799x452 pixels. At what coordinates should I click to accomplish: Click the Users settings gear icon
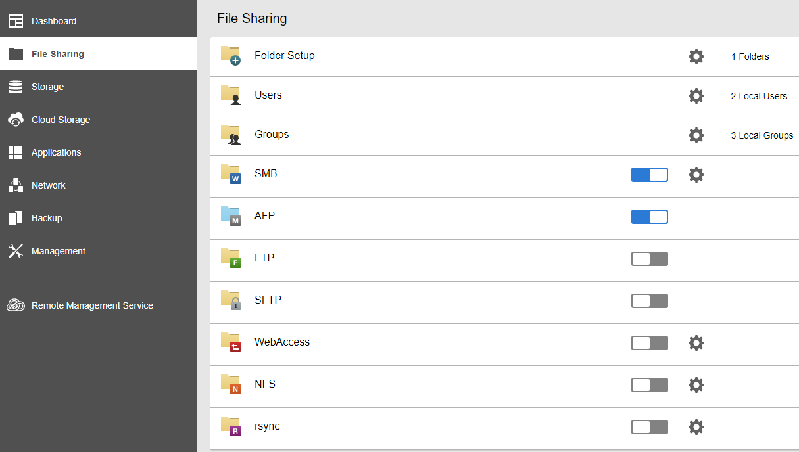tap(696, 96)
